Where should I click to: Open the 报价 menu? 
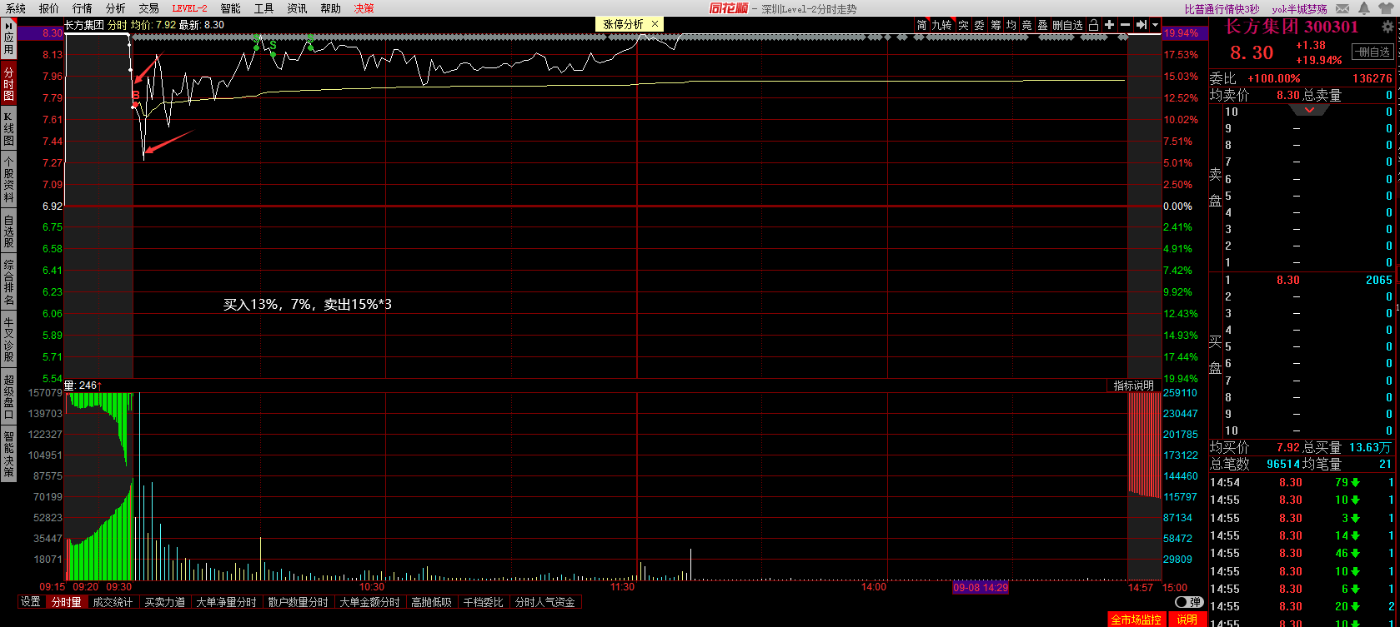[x=49, y=8]
